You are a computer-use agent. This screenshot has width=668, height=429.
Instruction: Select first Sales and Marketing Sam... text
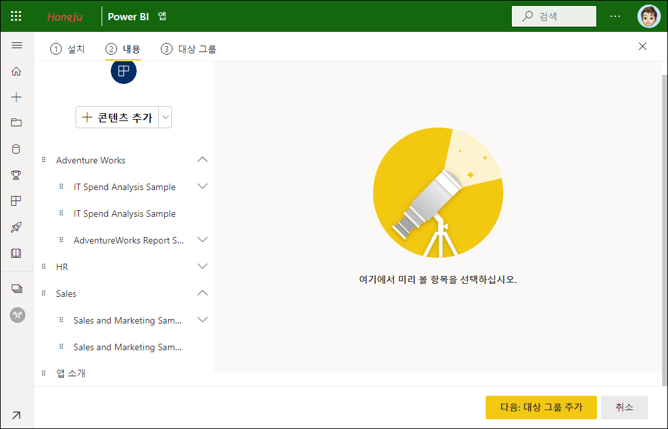(x=128, y=320)
